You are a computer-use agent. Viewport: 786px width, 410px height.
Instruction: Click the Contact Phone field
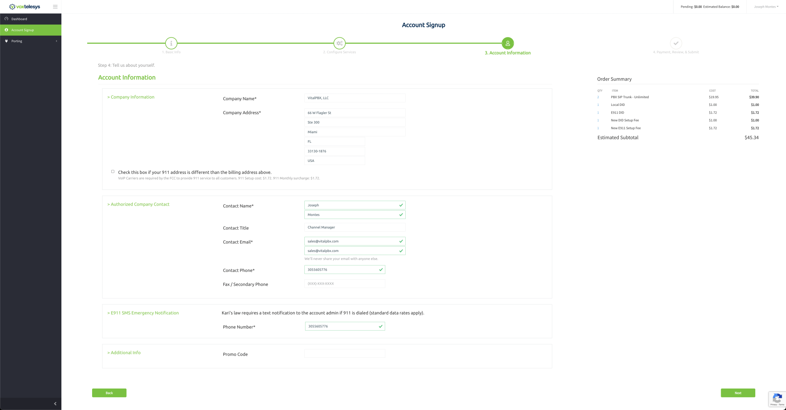tap(345, 270)
